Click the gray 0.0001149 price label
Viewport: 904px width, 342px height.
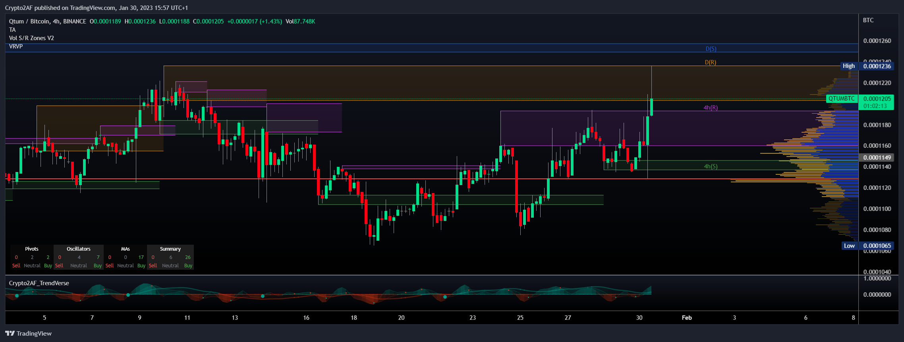pyautogui.click(x=876, y=158)
